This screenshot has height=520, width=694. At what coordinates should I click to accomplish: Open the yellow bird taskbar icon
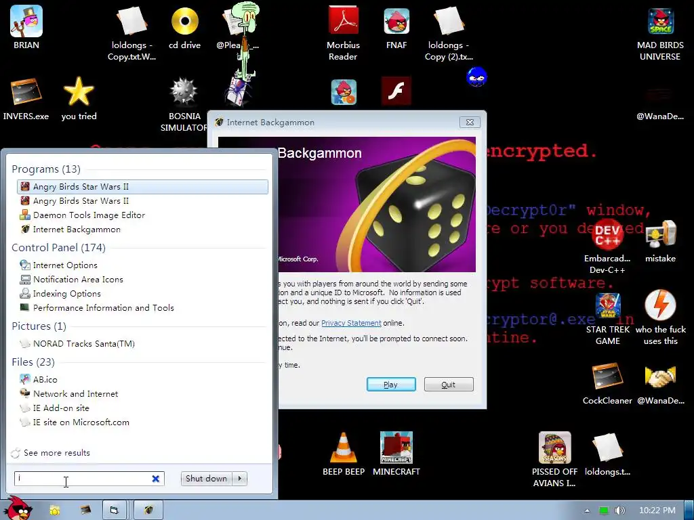[55, 511]
